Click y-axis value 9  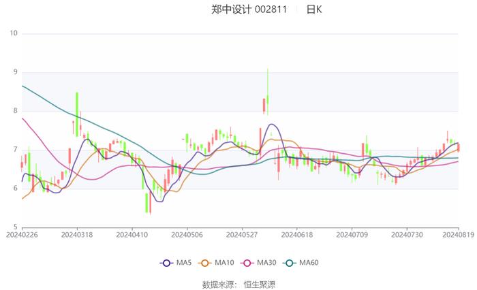tap(16, 72)
